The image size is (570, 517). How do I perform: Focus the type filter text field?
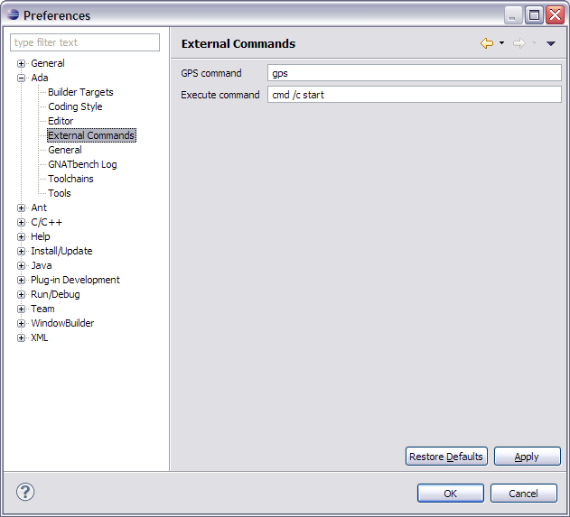(x=85, y=42)
